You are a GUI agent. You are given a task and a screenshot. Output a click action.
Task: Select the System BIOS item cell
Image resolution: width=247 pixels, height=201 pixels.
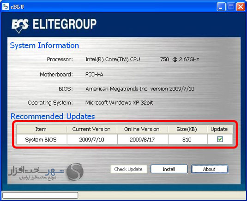[42, 139]
